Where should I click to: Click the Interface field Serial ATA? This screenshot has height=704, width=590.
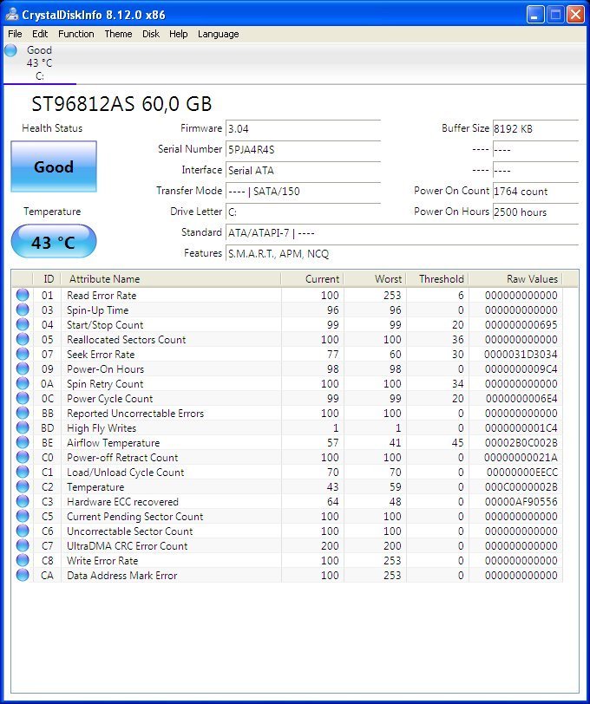[303, 170]
